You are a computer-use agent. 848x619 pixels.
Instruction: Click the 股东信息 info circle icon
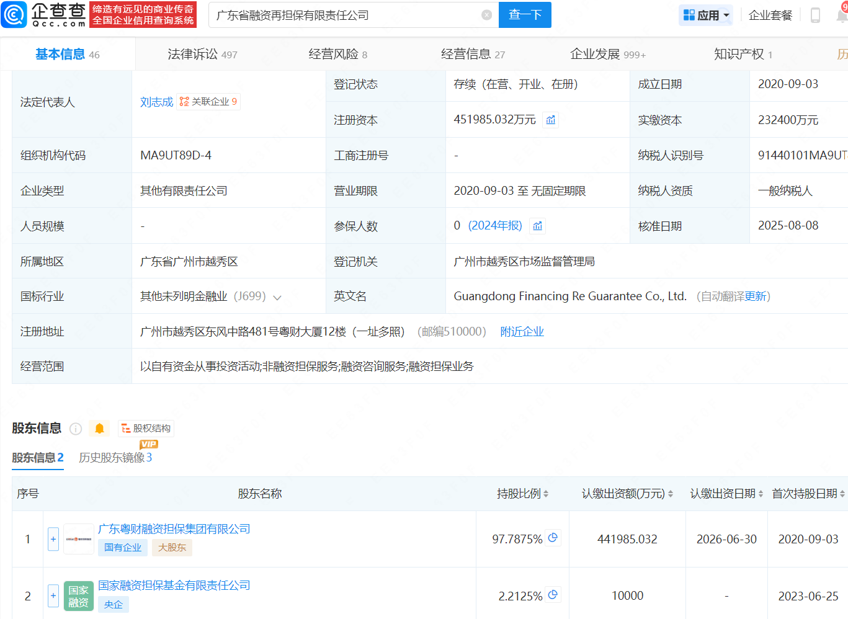click(76, 429)
